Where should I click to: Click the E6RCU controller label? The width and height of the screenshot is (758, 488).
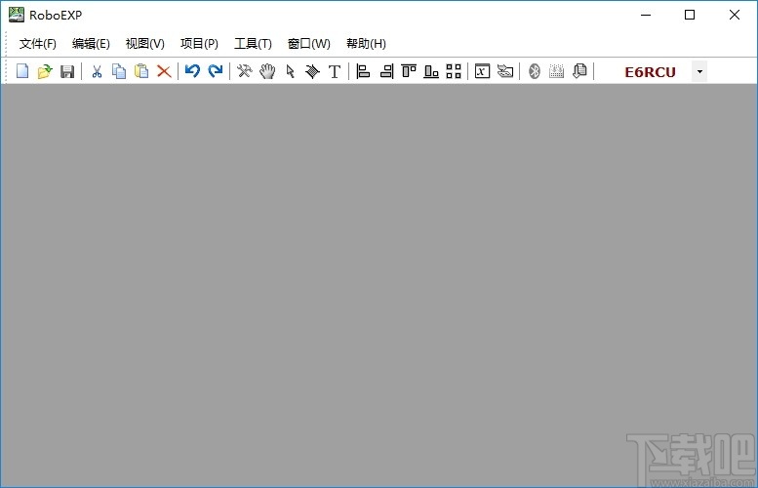click(650, 72)
